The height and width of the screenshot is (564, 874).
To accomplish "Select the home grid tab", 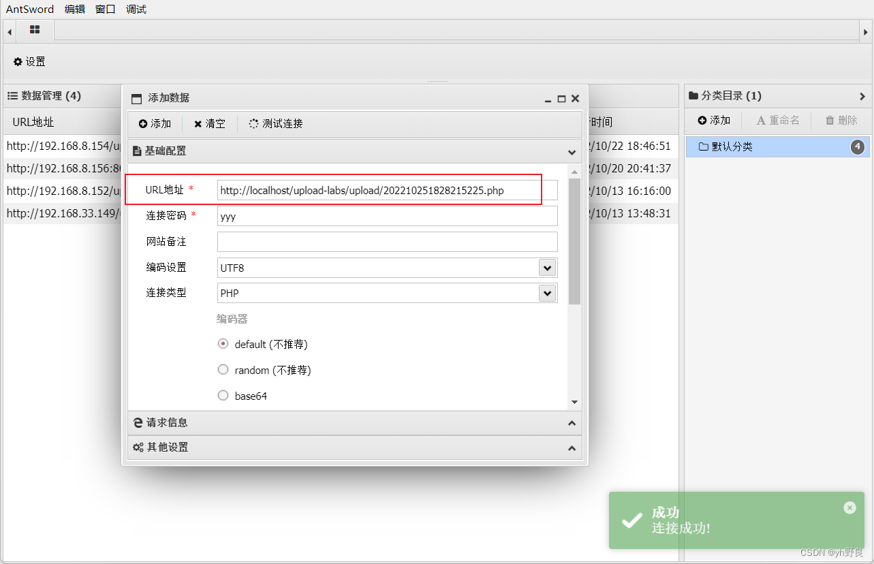I will (x=35, y=30).
